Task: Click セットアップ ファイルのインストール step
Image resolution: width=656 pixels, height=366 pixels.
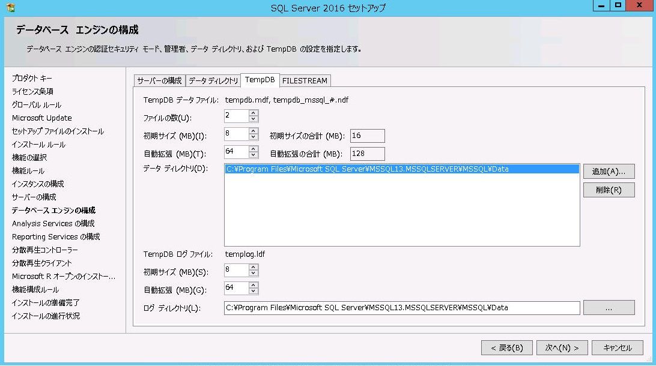Action: (58, 131)
